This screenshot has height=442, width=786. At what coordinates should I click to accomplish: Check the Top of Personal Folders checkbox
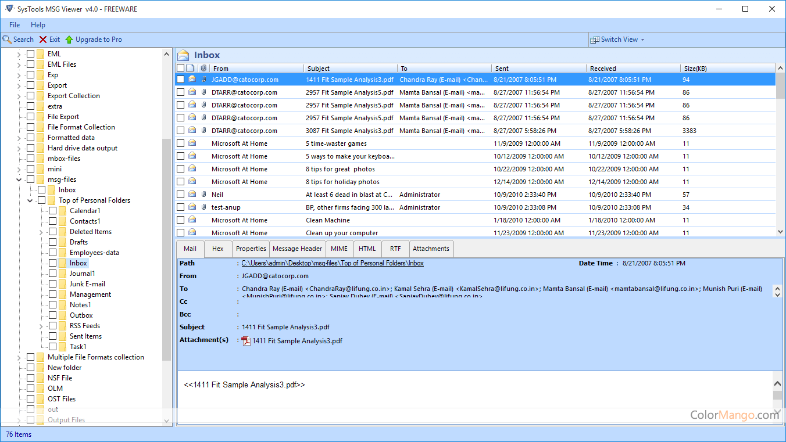point(41,200)
